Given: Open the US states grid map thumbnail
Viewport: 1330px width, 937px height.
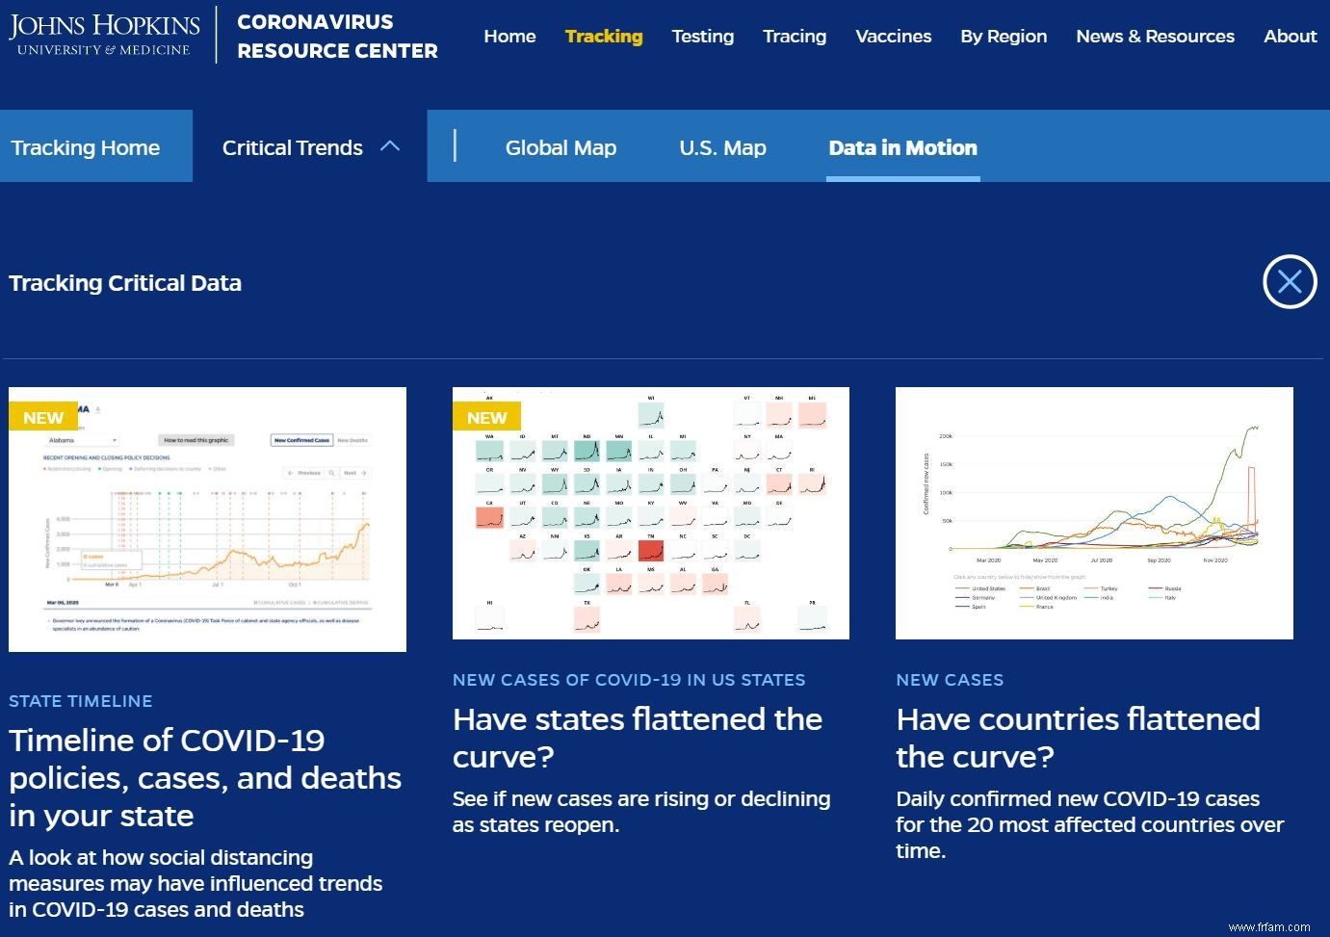Looking at the screenshot, I should 651,513.
